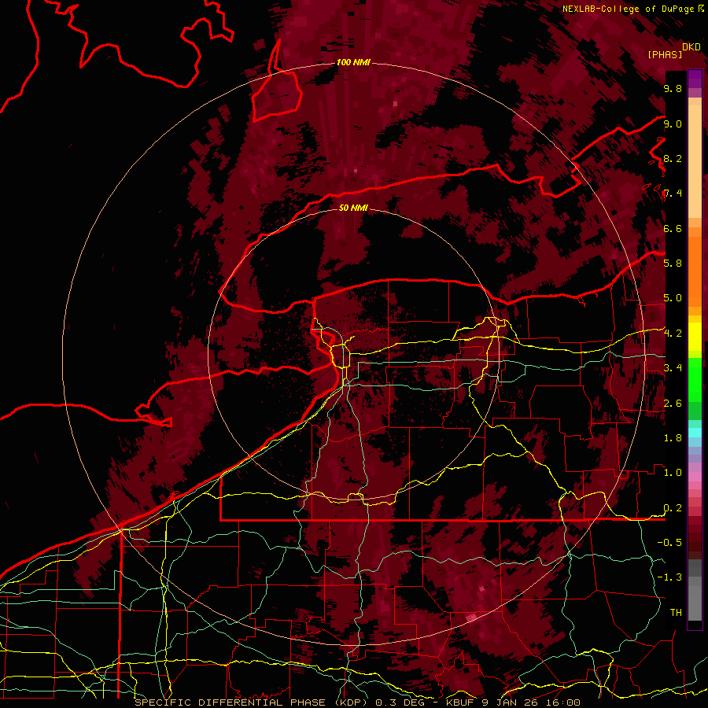Click the 100 NMI range ring label
Image resolution: width=708 pixels, height=708 pixels.
353,62
